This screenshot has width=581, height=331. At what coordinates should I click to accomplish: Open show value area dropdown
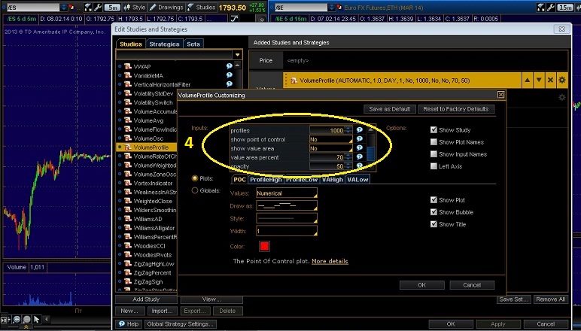[331, 148]
